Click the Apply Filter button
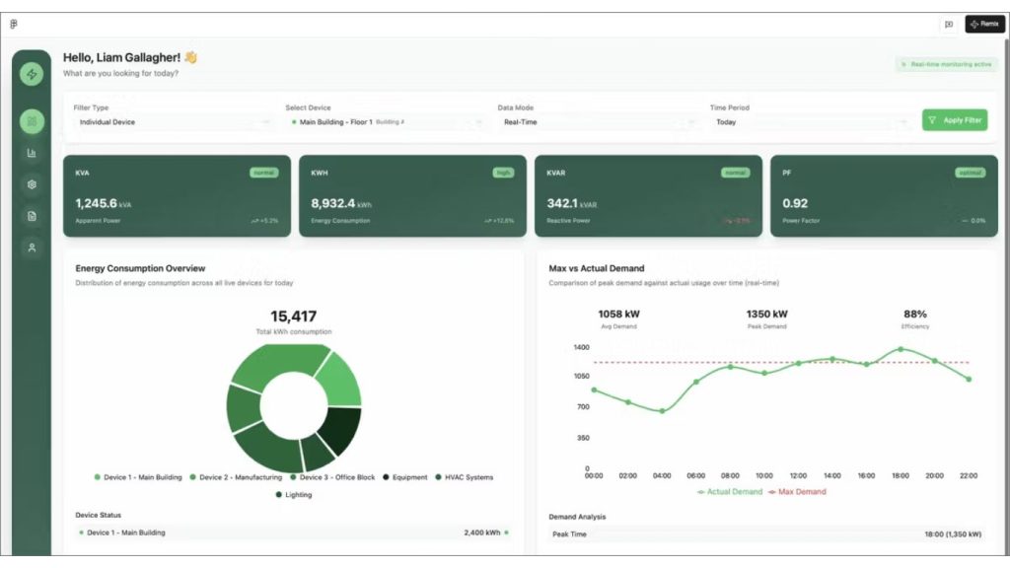 point(954,120)
